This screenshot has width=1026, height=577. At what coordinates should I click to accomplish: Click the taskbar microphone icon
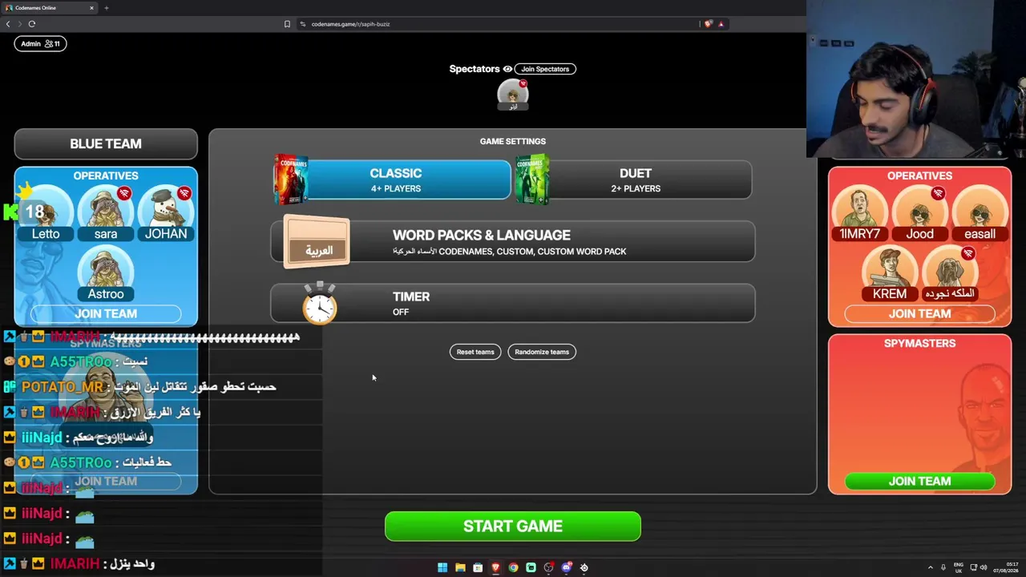(x=943, y=567)
